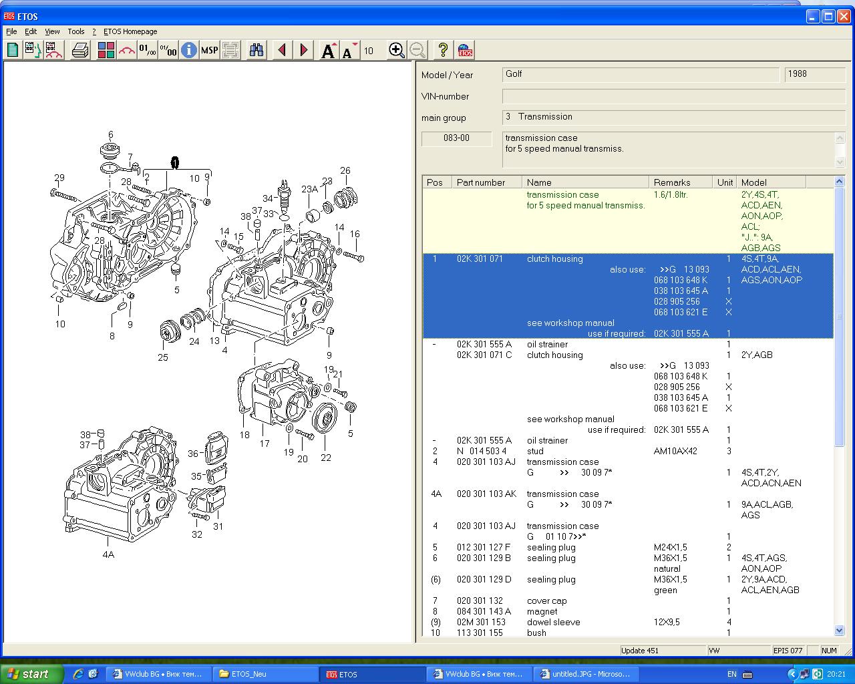This screenshot has height=684, width=855.
Task: Click the MSP toolbar button
Action: pyautogui.click(x=210, y=50)
